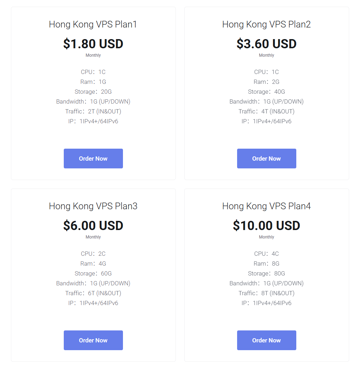Screen dimensions: 359x372
Task: Select the Hong Kong VPS Plan4 title
Action: point(266,206)
